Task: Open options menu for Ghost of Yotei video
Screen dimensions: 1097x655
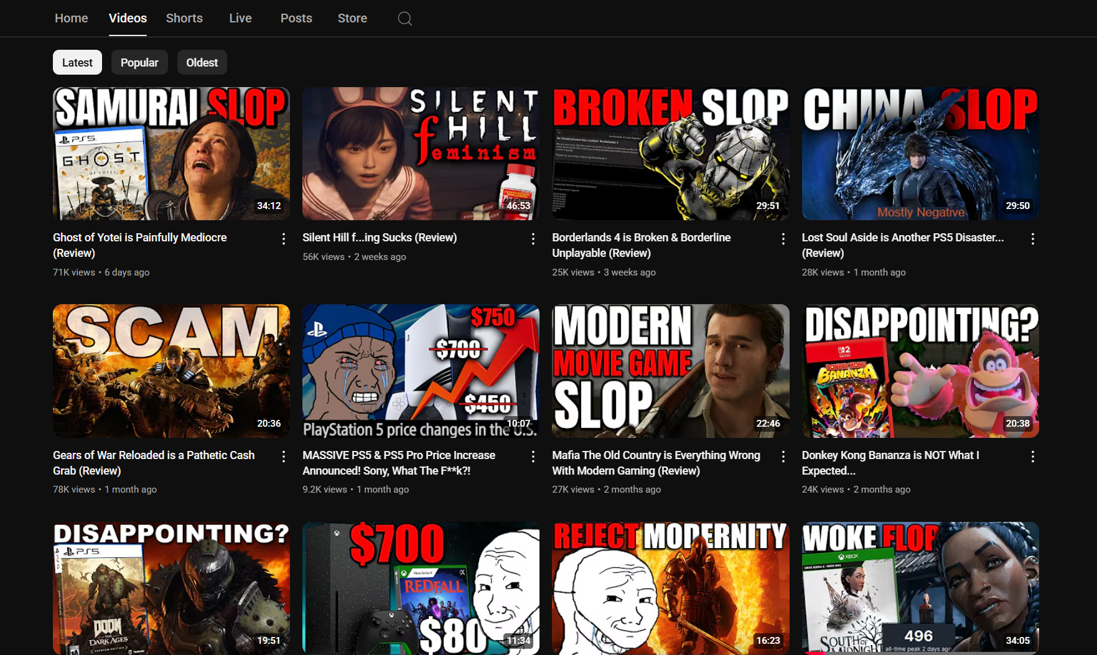Action: 284,239
